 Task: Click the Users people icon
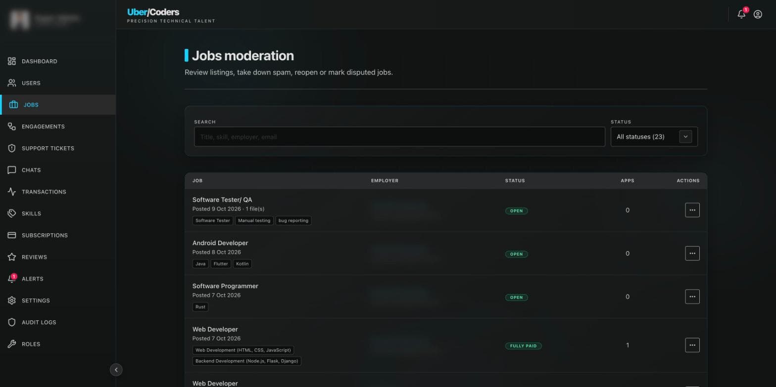(x=12, y=83)
